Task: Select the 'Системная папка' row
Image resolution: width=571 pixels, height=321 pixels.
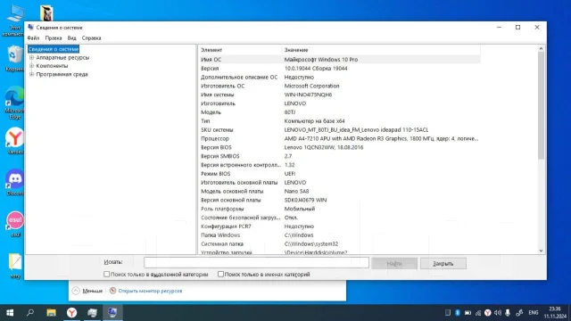Action: [339, 243]
